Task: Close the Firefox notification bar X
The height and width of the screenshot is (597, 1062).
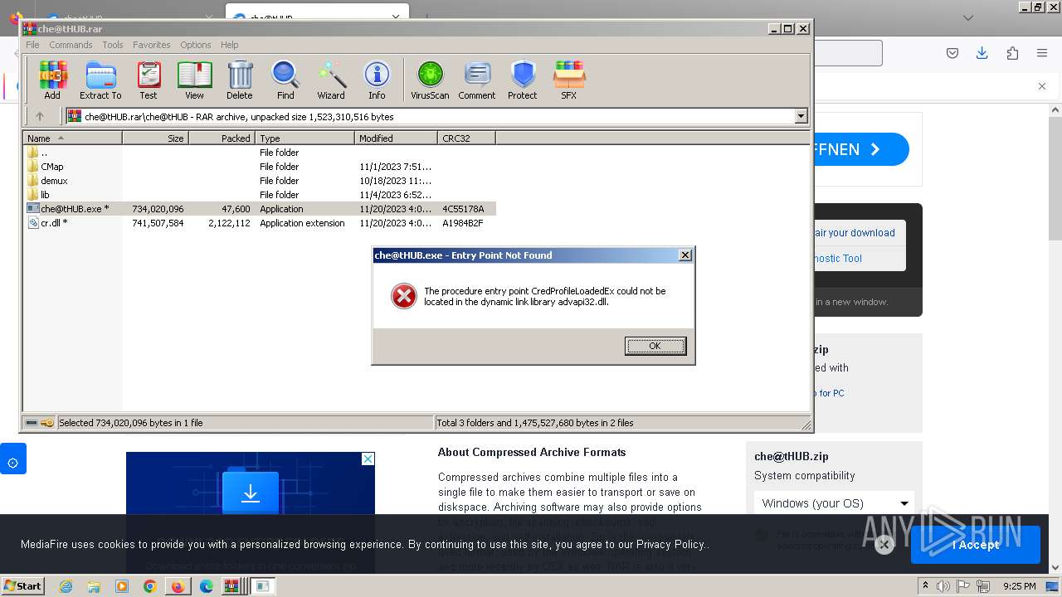Action: pos(1042,86)
